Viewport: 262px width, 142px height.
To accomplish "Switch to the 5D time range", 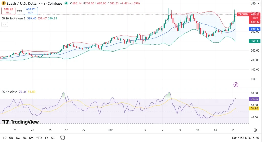I will [11, 138].
